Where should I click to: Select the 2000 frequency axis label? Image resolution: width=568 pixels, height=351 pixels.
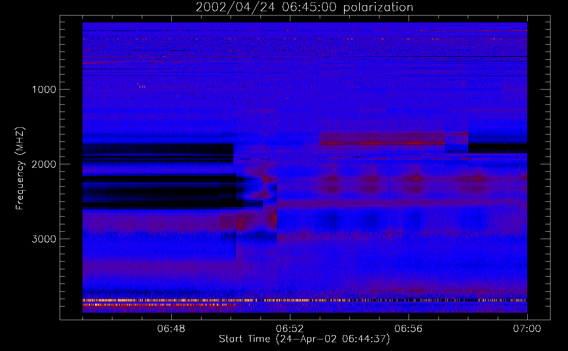tap(44, 164)
